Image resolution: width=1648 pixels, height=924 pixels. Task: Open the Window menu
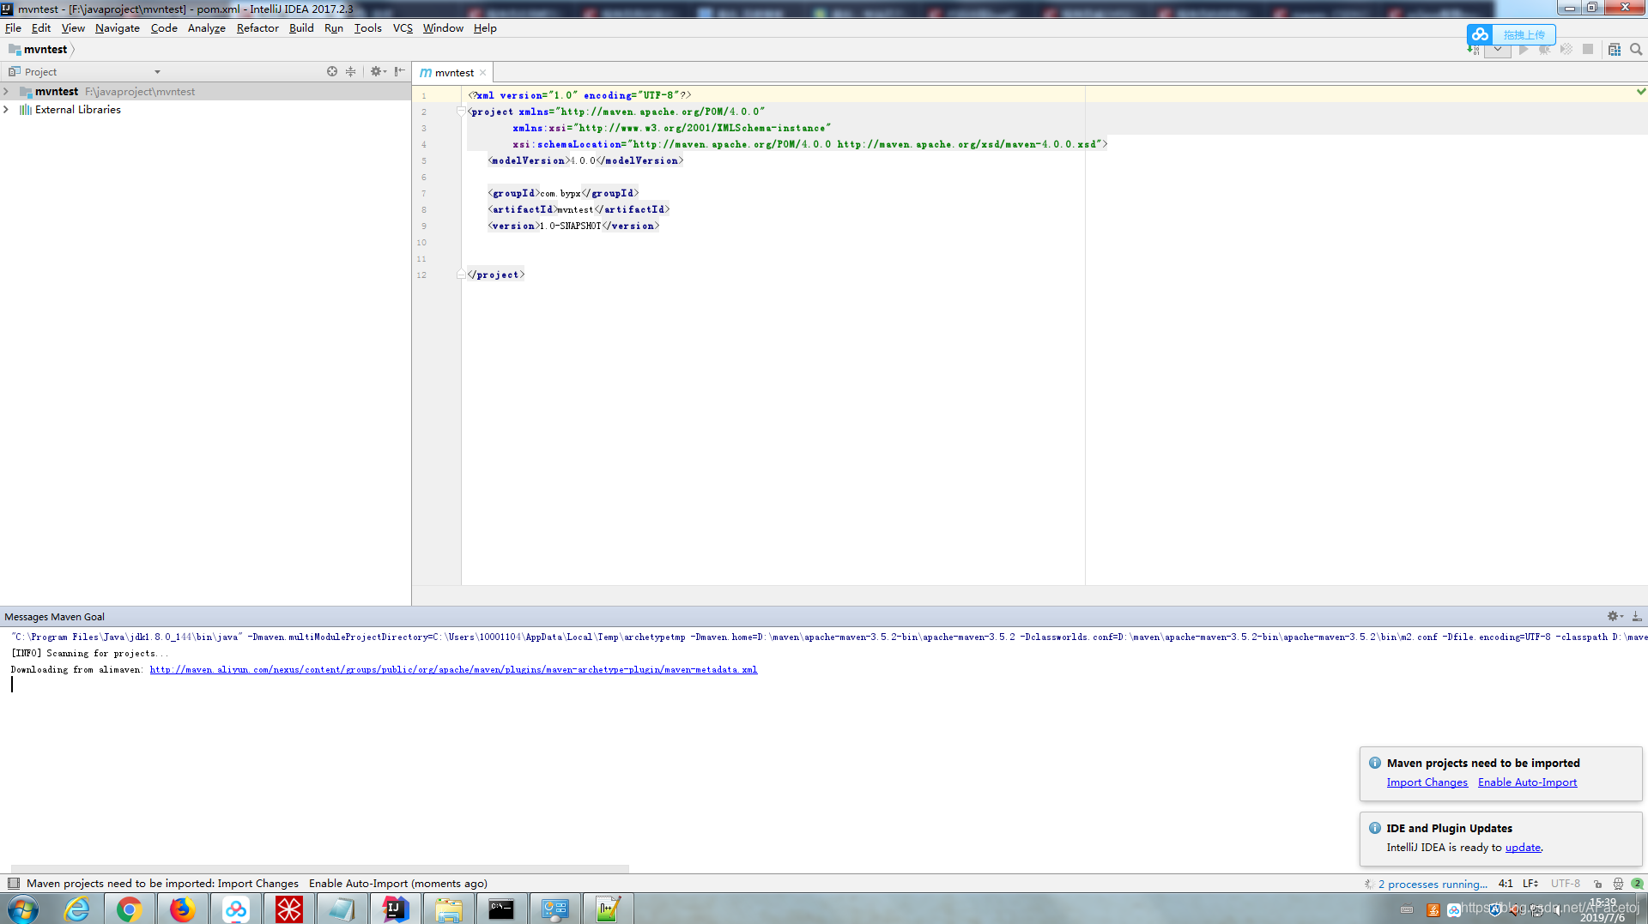(x=443, y=27)
